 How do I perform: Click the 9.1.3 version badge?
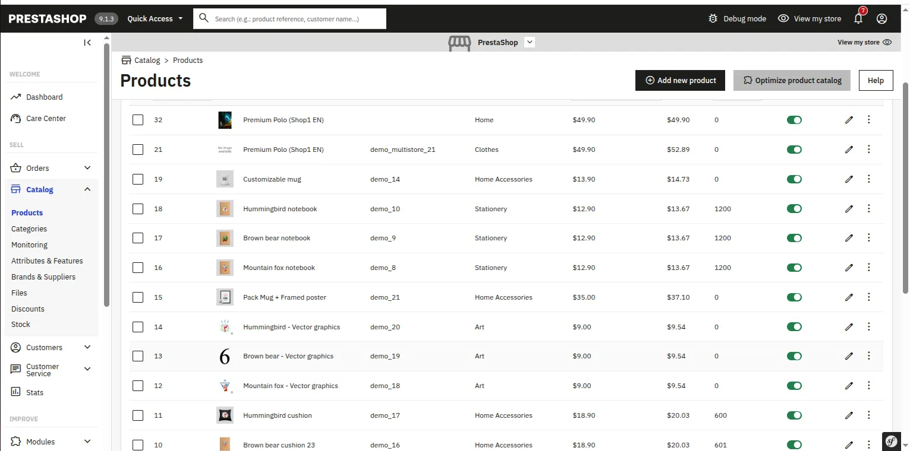(x=106, y=19)
